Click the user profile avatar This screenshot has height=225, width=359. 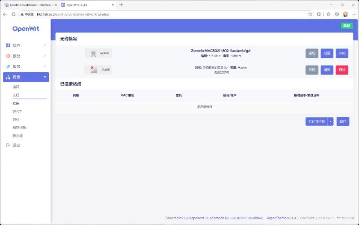[346, 14]
